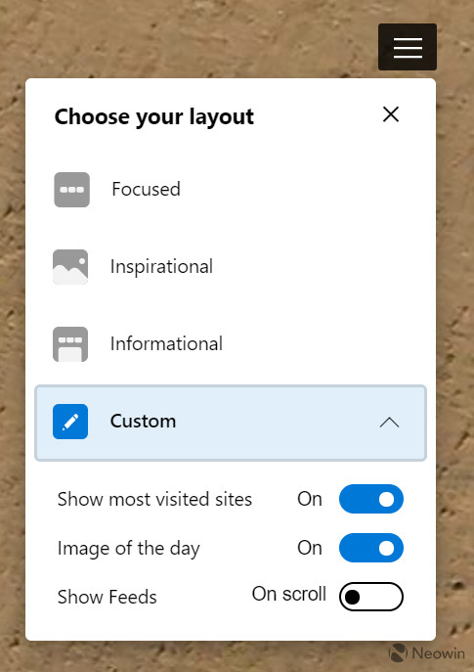Turn off Show most visited sites toggle
This screenshot has height=672, width=474.
click(370, 499)
